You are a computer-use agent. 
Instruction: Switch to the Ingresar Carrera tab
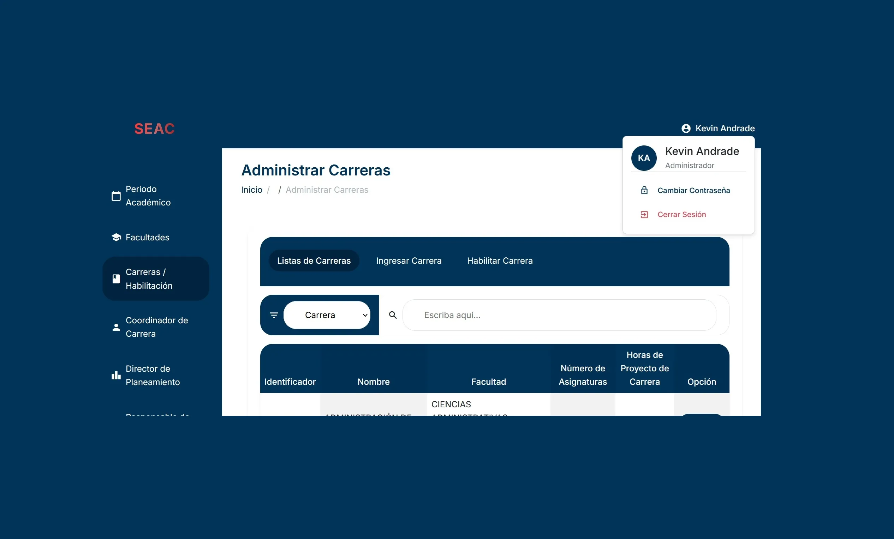409,261
